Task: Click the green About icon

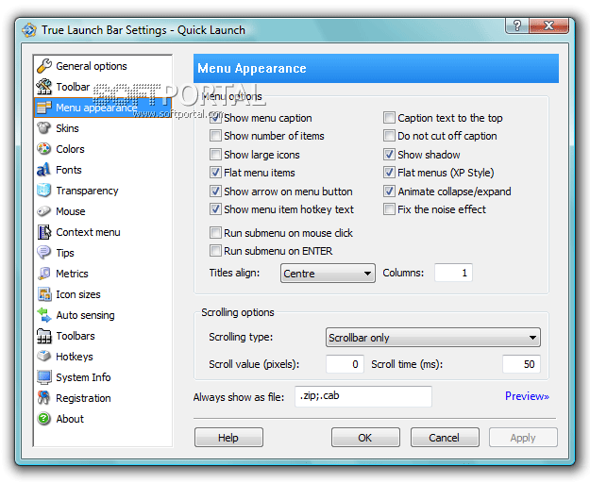Action: tap(44, 418)
